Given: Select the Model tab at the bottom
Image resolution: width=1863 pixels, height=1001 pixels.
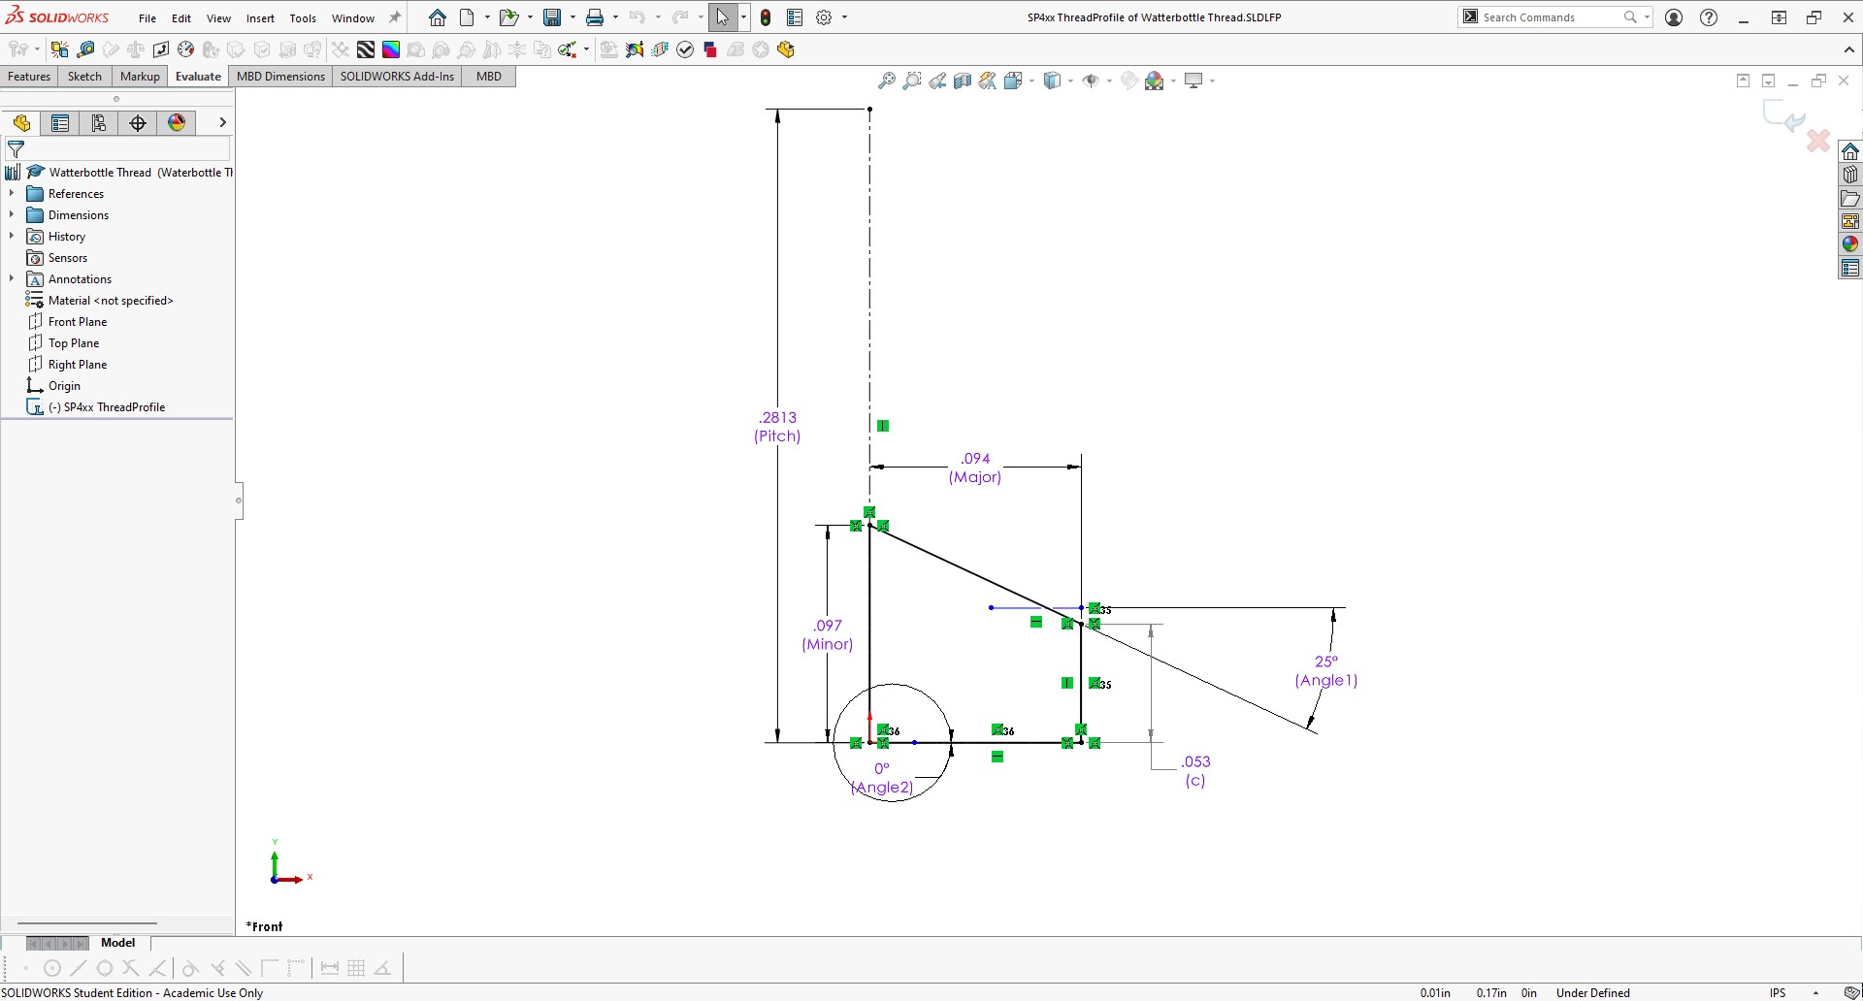Looking at the screenshot, I should click(118, 943).
